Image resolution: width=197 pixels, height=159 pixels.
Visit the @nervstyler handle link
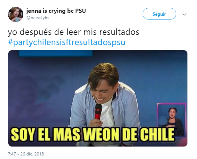pyautogui.click(x=38, y=18)
